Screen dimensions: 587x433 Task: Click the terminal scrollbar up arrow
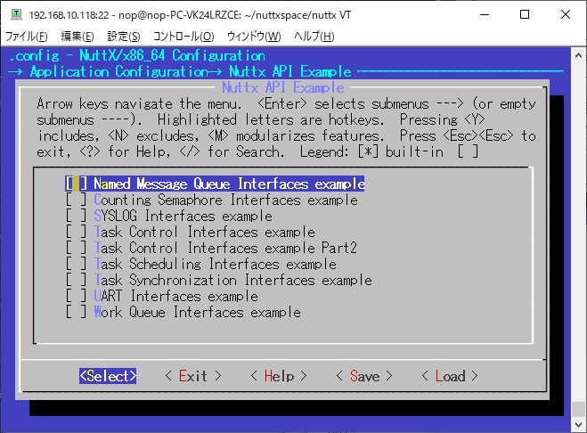(x=578, y=55)
